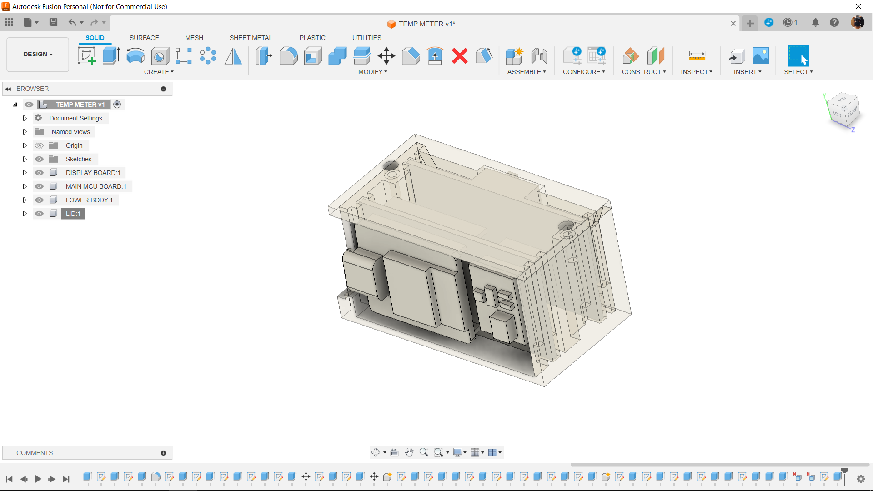This screenshot has width=873, height=491.
Task: Select the Extrude tool in CREATE
Action: click(x=111, y=55)
